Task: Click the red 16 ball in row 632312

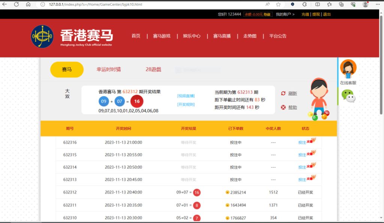Action: 196,192
